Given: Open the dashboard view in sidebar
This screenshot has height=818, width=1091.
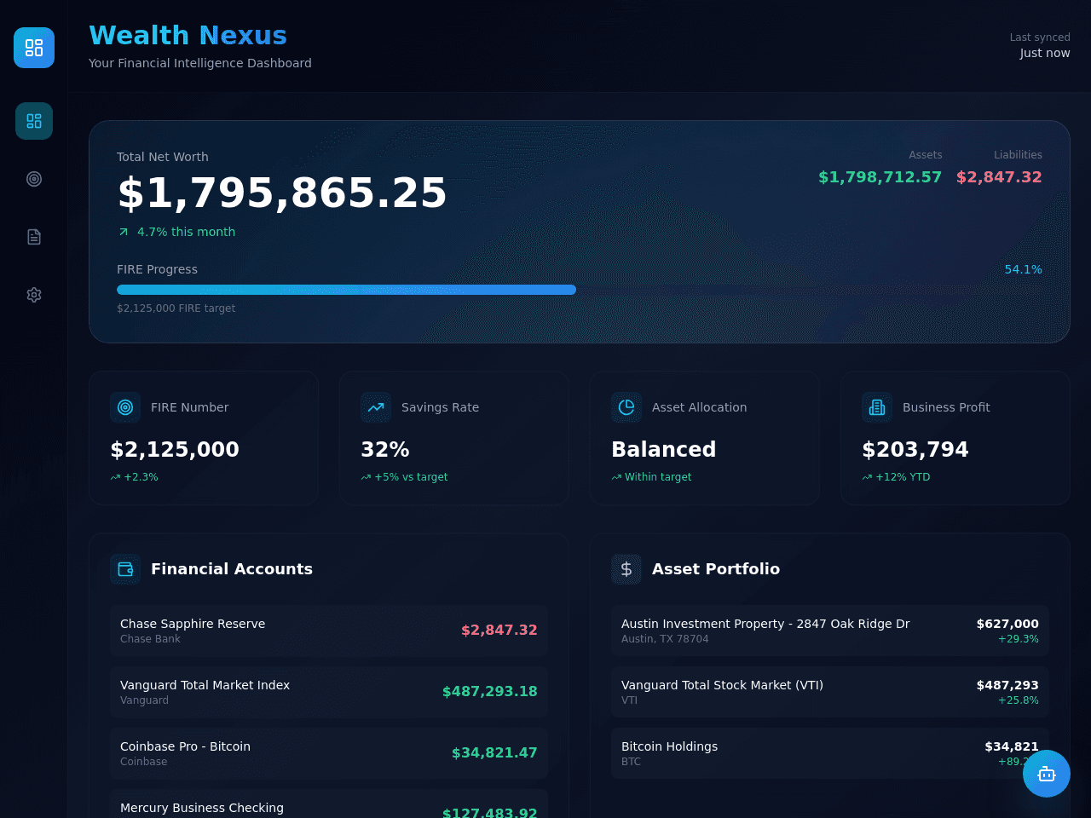Looking at the screenshot, I should click(34, 121).
